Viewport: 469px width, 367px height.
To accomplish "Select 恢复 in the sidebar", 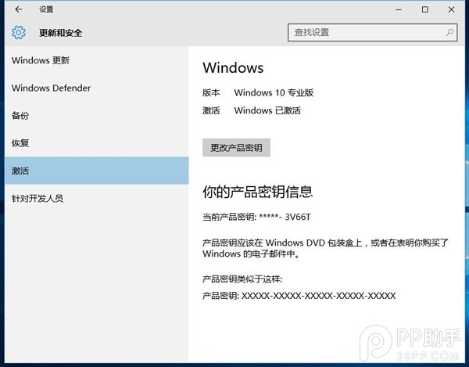I will pyautogui.click(x=97, y=143).
